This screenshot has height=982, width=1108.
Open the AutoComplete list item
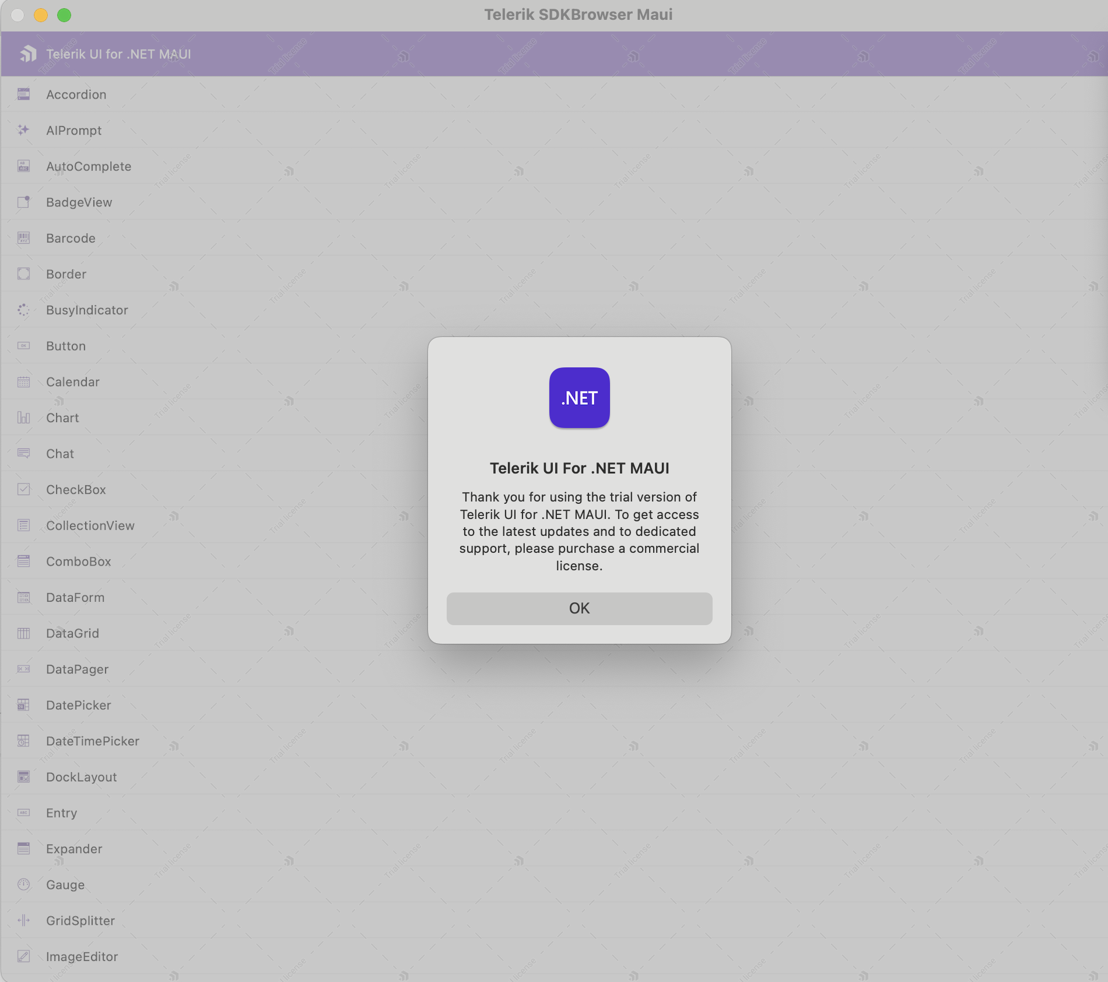coord(89,167)
